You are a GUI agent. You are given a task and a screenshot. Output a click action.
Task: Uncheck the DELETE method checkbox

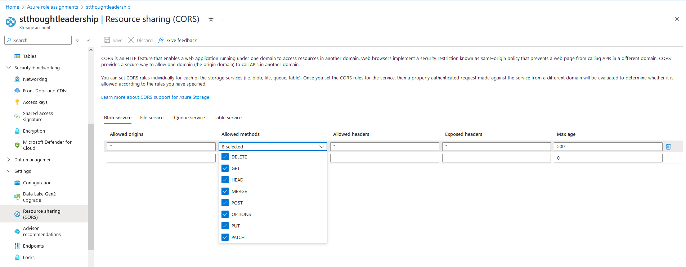pos(225,157)
